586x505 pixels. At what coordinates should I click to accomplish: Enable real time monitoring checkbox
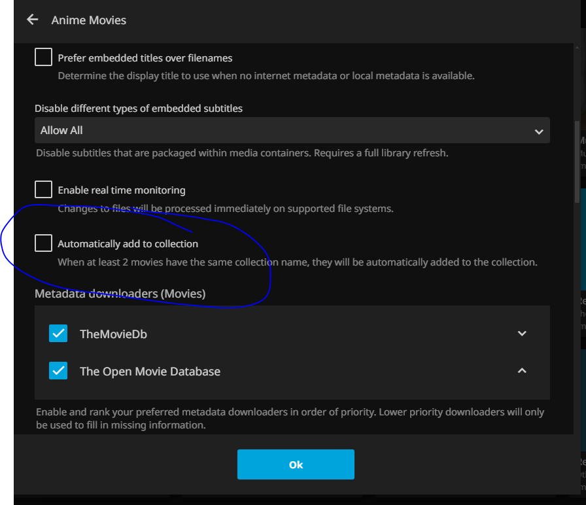click(x=43, y=190)
